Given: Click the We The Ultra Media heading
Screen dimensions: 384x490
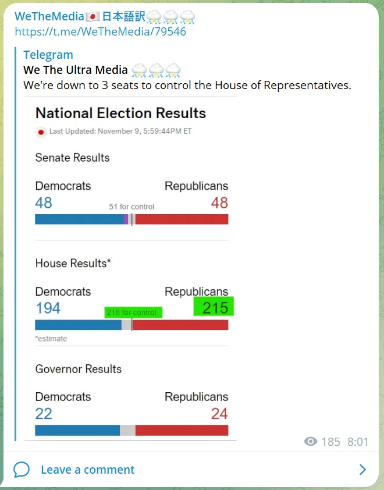Looking at the screenshot, I should pos(75,70).
